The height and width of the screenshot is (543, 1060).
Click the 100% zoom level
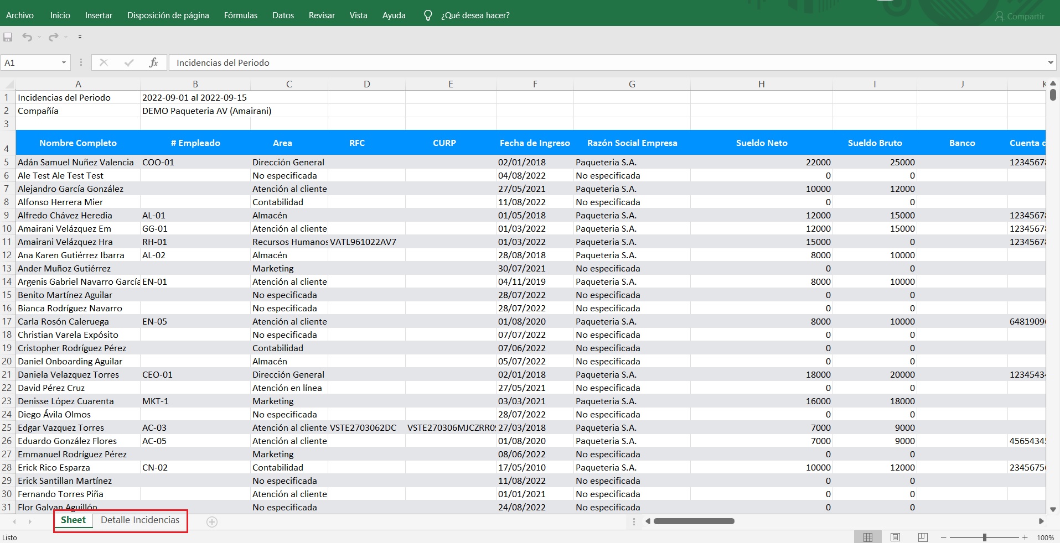point(1045,537)
